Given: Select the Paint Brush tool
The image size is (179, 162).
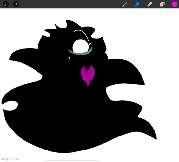Looking at the screenshot, I should pyautogui.click(x=125, y=4).
